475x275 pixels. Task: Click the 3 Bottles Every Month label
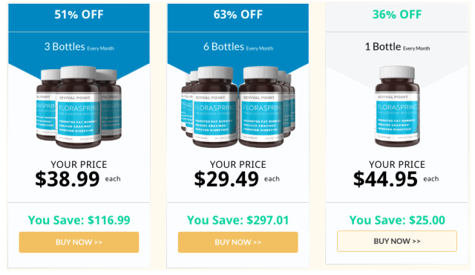79,47
